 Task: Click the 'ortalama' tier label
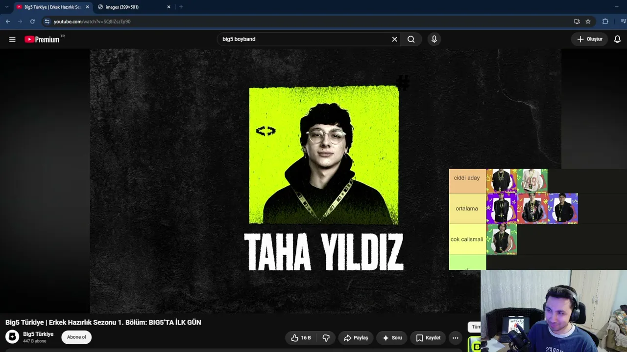(467, 209)
